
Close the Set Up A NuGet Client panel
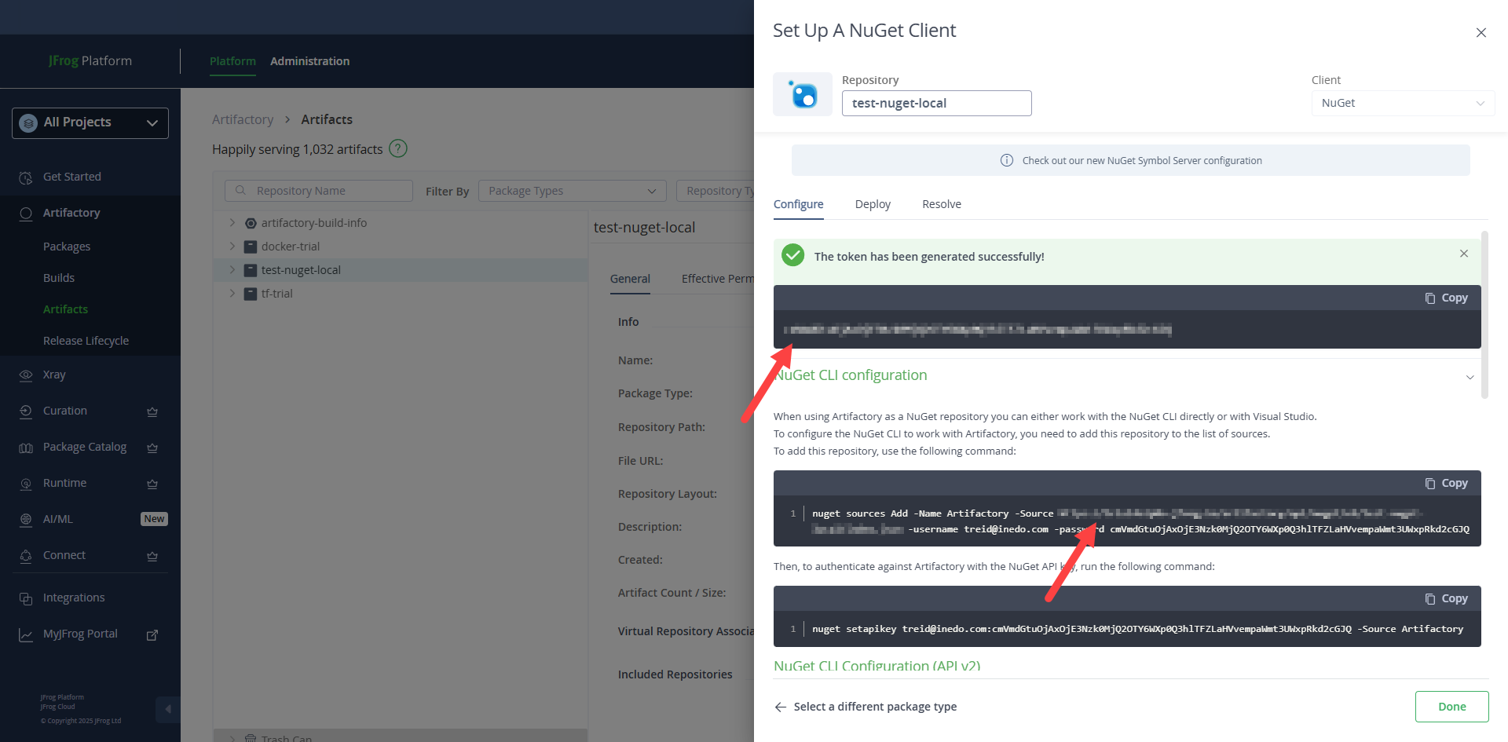tap(1481, 32)
